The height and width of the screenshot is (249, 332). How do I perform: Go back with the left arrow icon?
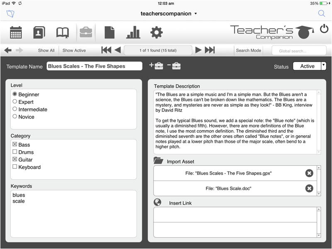pos(8,50)
